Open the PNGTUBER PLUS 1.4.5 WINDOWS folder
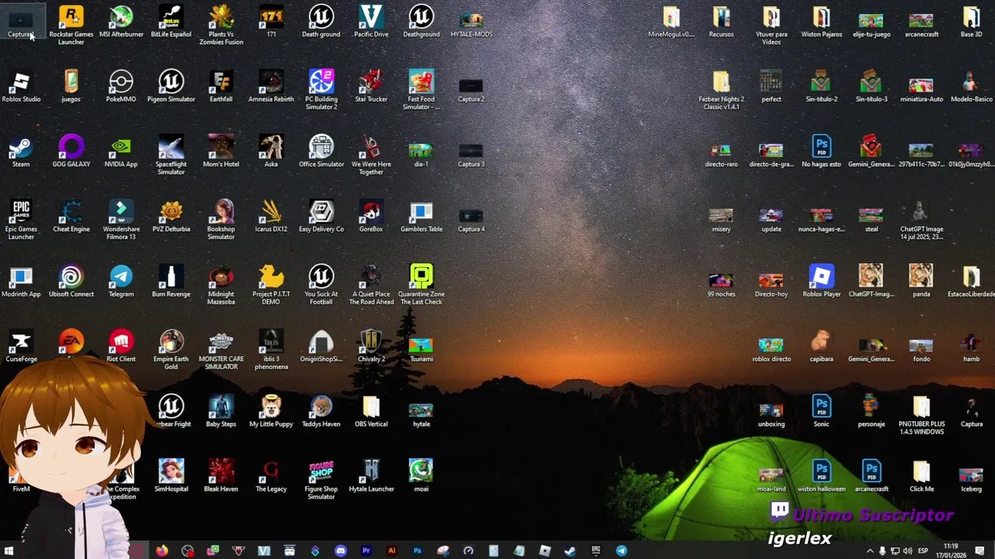Viewport: 995px width, 559px height. (921, 415)
